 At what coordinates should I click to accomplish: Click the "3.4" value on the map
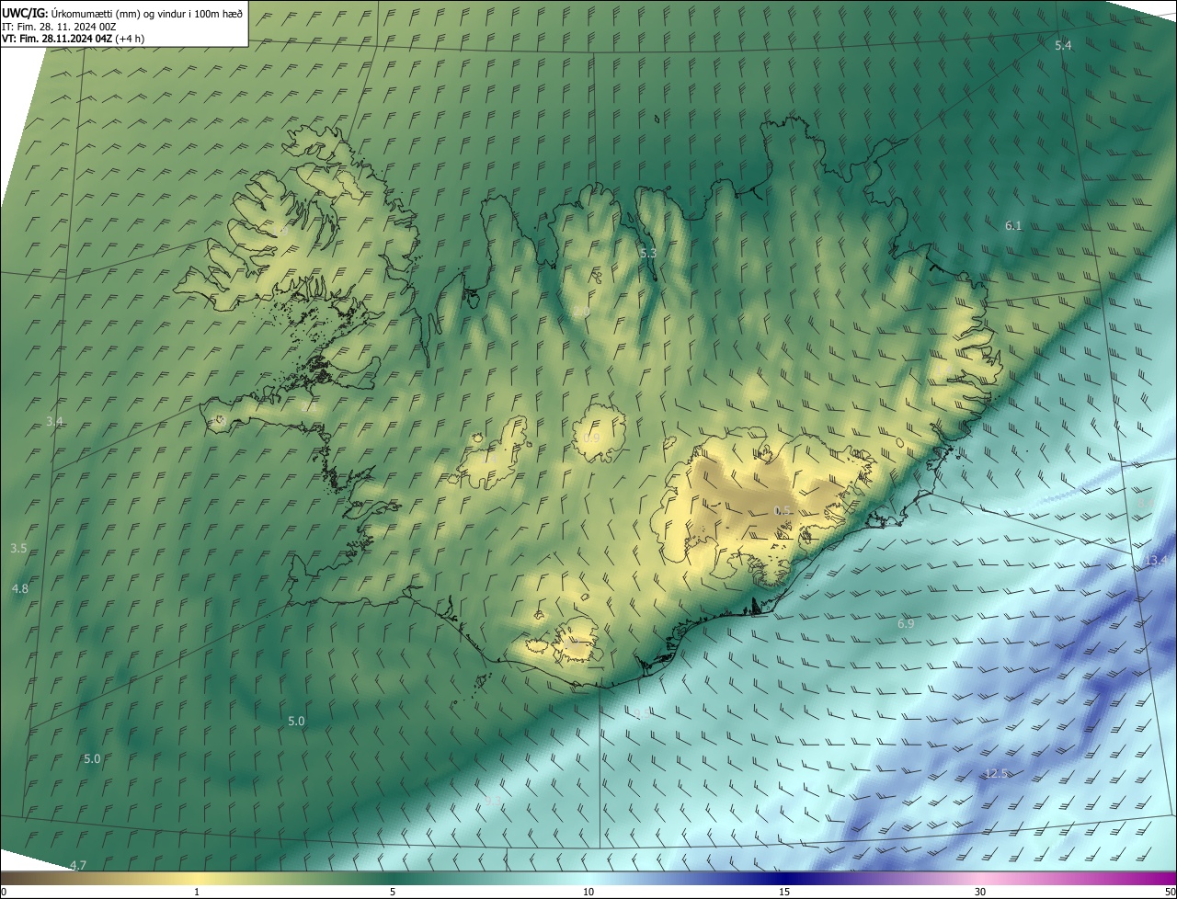click(x=55, y=421)
